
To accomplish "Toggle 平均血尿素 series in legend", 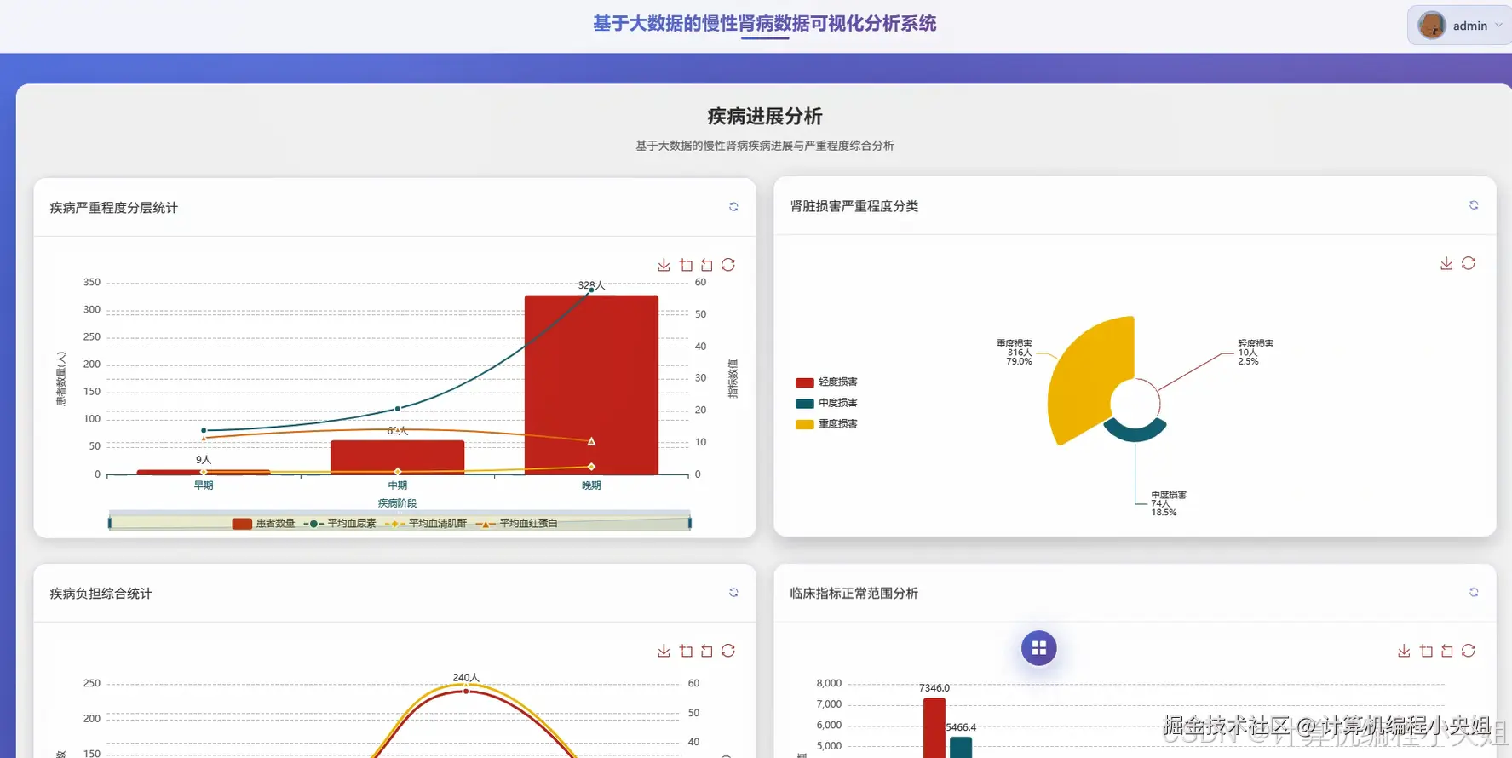I will pyautogui.click(x=340, y=524).
